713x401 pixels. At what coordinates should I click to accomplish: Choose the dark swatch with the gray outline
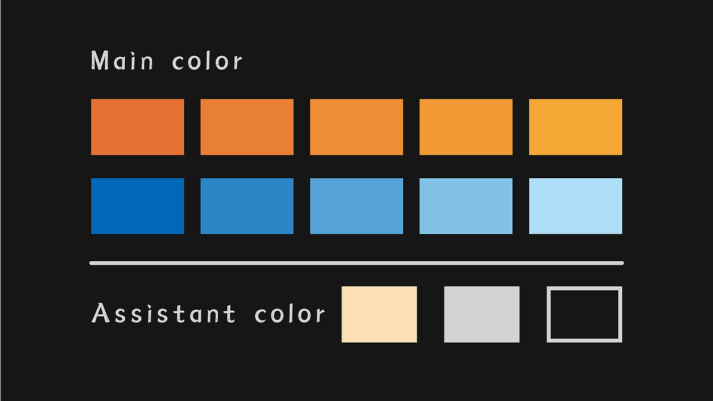coord(584,314)
